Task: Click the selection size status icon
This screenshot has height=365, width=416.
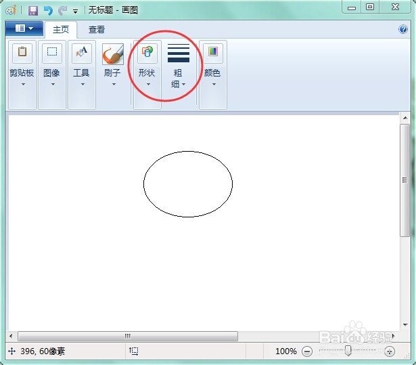Action: (x=134, y=351)
